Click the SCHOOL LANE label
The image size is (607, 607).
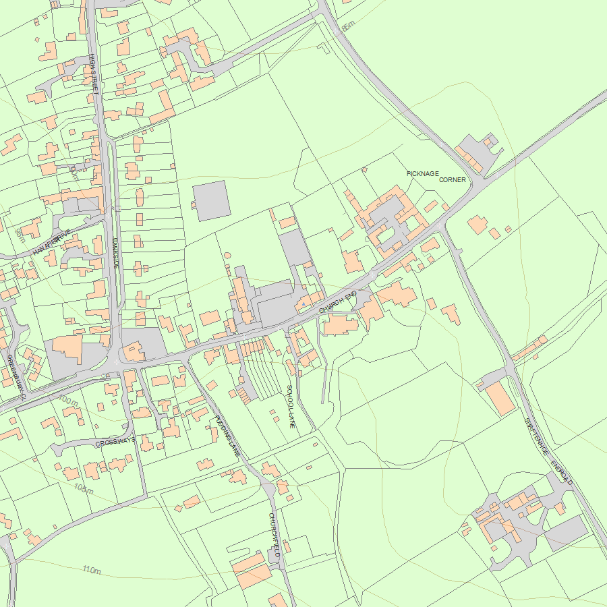coord(291,407)
